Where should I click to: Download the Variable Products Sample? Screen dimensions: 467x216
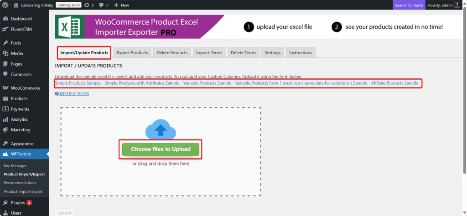(x=208, y=83)
